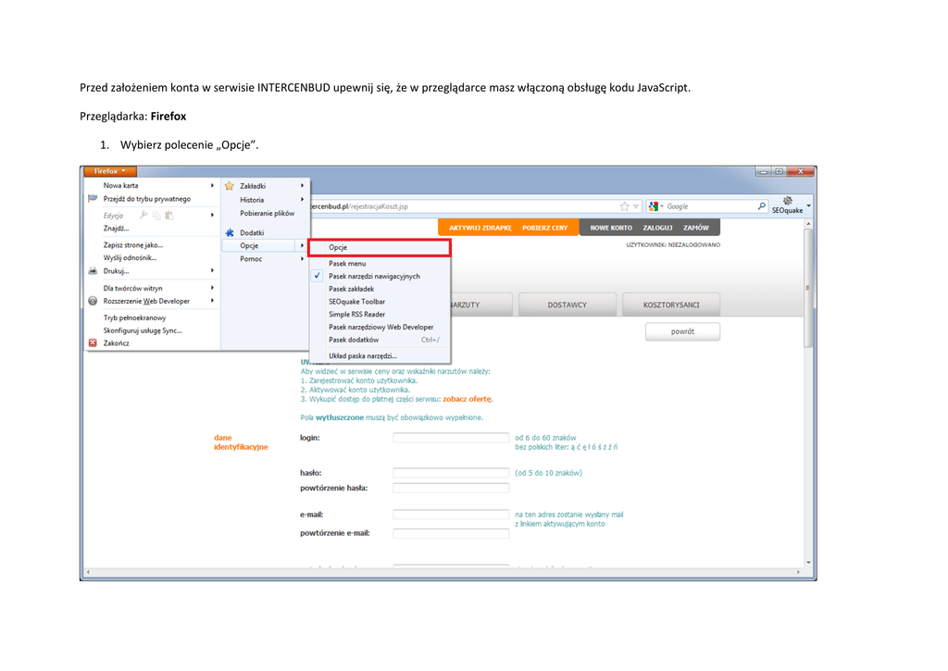
Task: Enable the Pasek menu option
Action: point(347,264)
